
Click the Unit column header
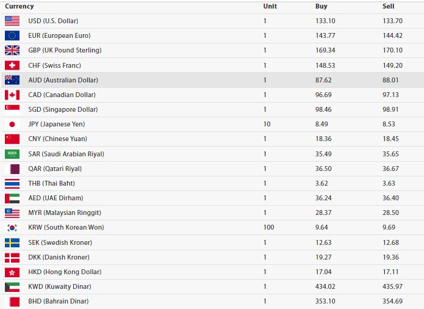(x=270, y=6)
